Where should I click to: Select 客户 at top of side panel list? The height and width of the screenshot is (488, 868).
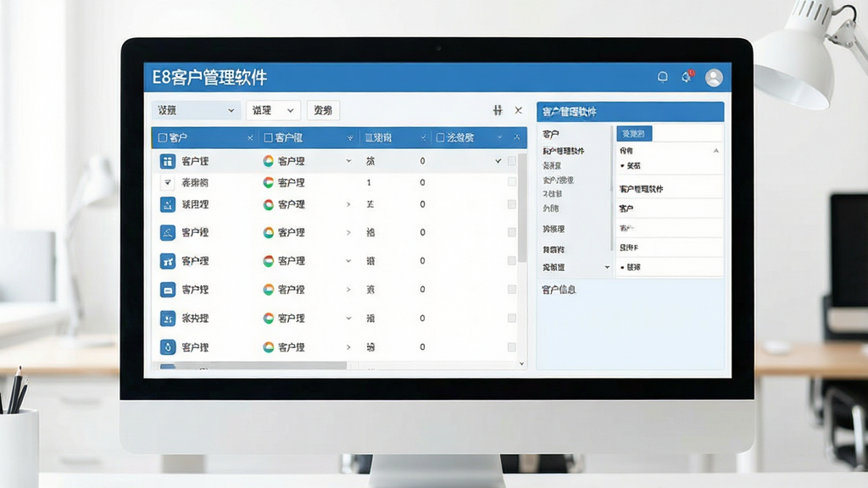(x=551, y=134)
